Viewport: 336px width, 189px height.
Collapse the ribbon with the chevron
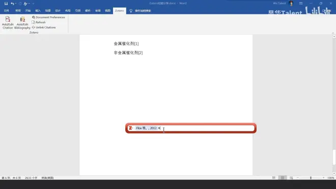[x=333, y=33]
